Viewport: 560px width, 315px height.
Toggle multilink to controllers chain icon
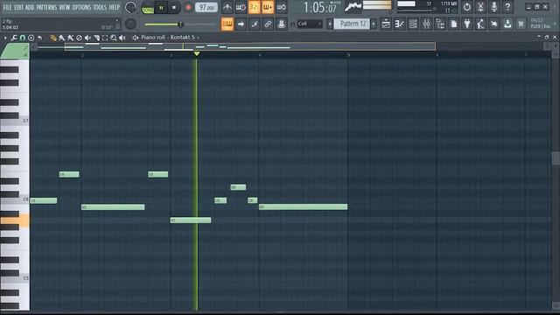click(268, 24)
